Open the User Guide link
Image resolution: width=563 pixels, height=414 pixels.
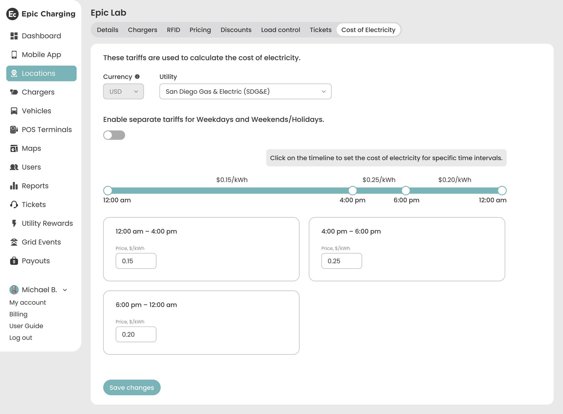[26, 326]
